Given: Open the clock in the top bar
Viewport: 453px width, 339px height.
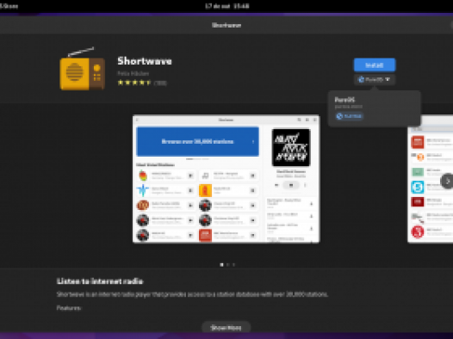Looking at the screenshot, I should click(x=227, y=6).
